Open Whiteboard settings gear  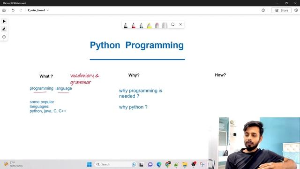(x=296, y=10)
